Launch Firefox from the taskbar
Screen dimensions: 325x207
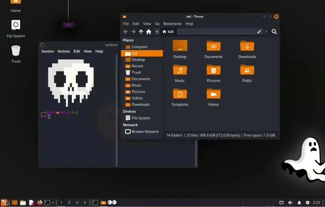(39, 203)
